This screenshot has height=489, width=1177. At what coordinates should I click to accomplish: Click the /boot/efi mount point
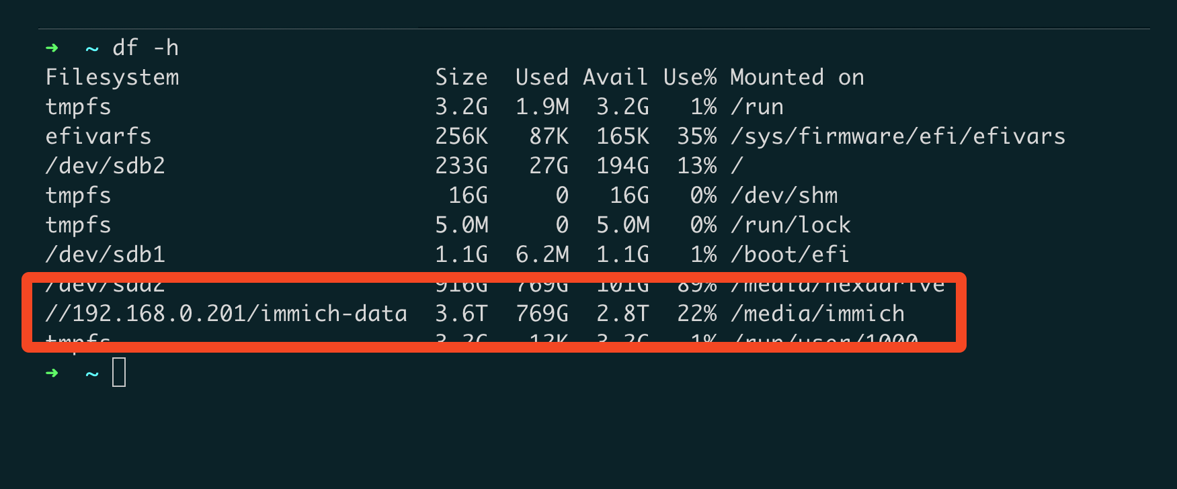tap(790, 255)
